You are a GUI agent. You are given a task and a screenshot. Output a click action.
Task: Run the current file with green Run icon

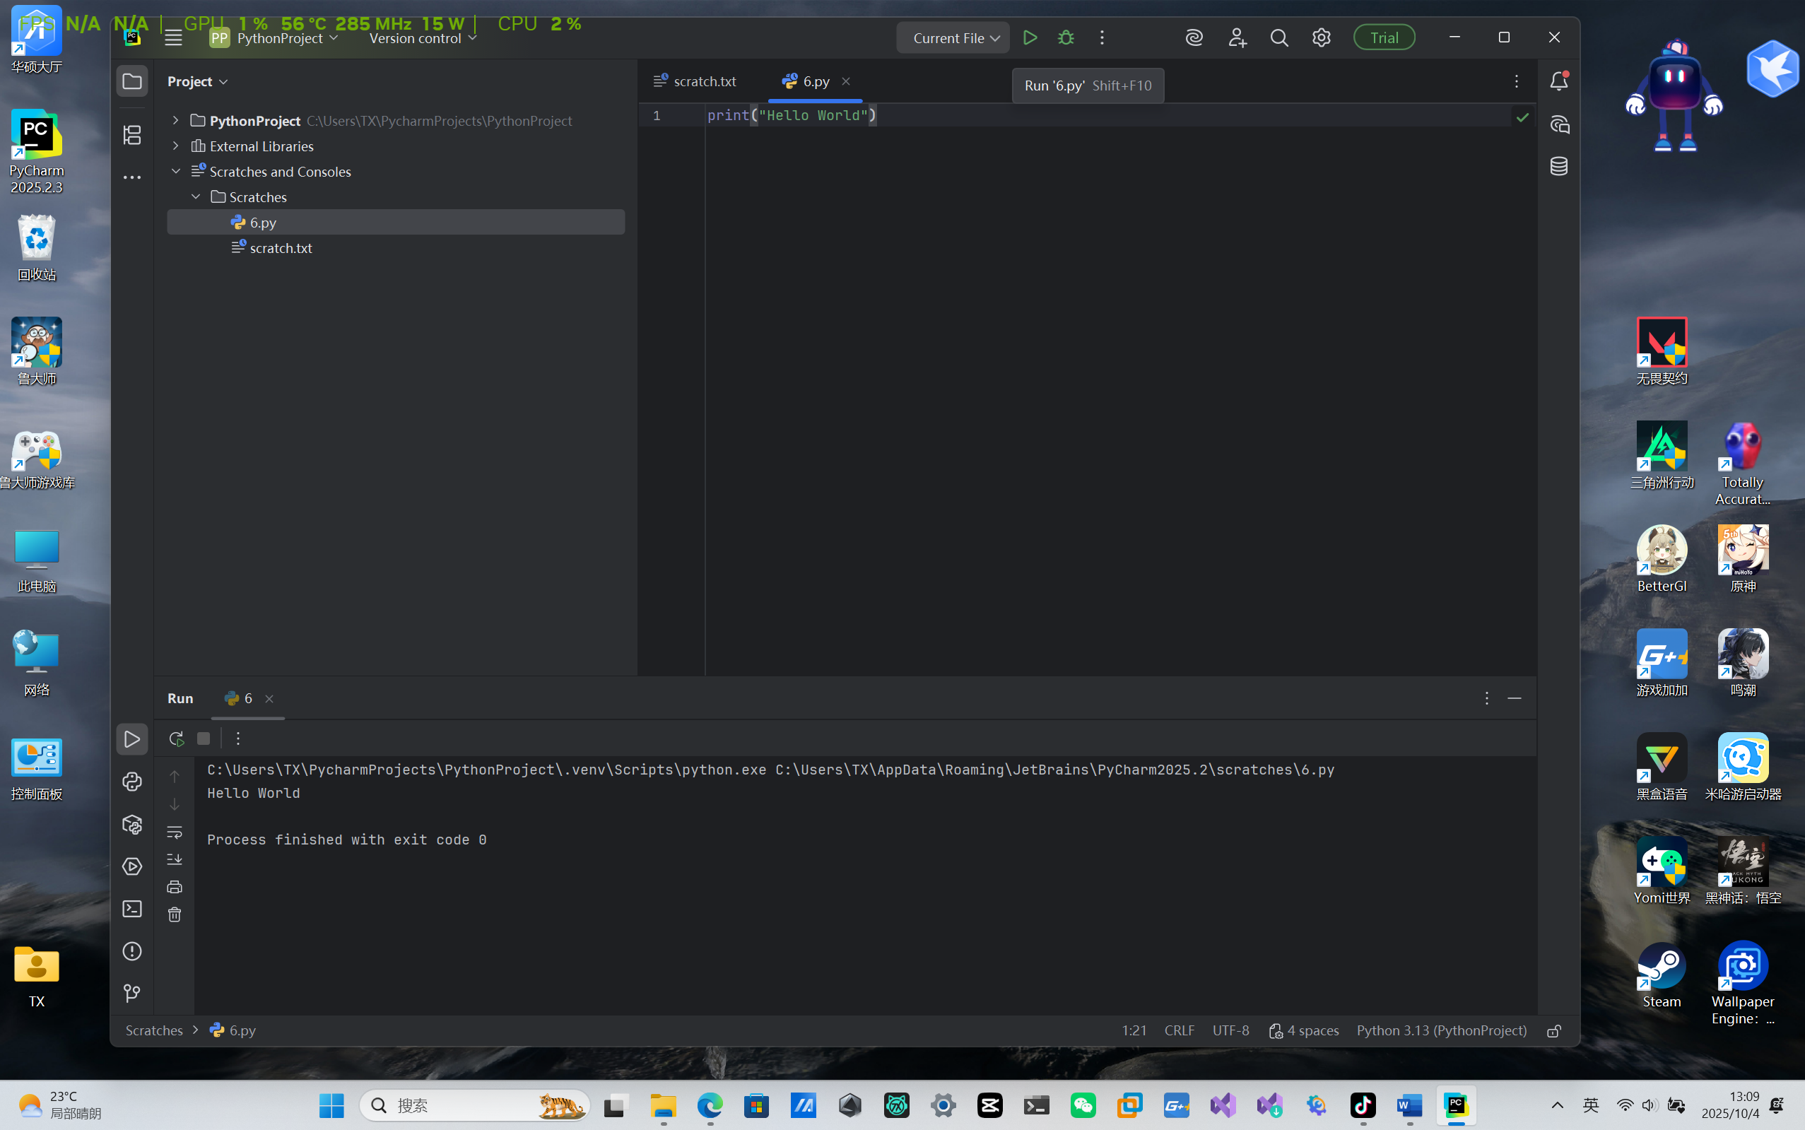point(1029,37)
